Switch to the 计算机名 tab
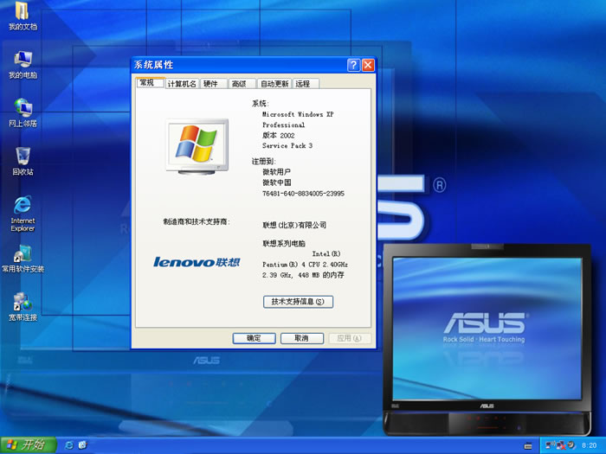This screenshot has width=606, height=454. (x=182, y=84)
